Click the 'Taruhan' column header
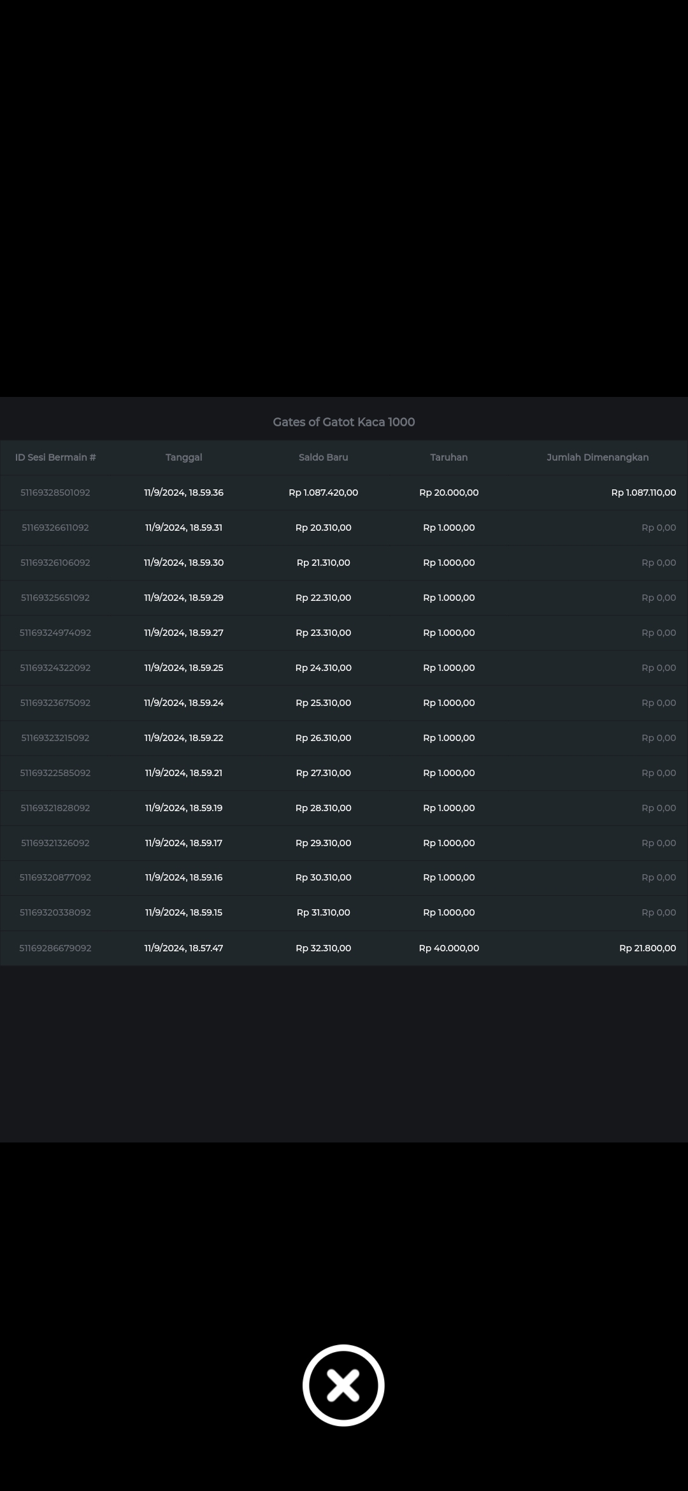688x1491 pixels. click(x=448, y=457)
